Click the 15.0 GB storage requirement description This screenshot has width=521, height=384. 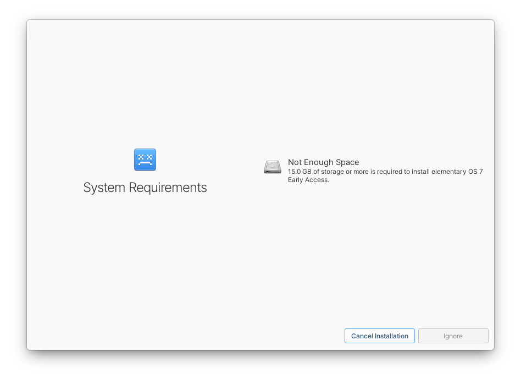[385, 175]
